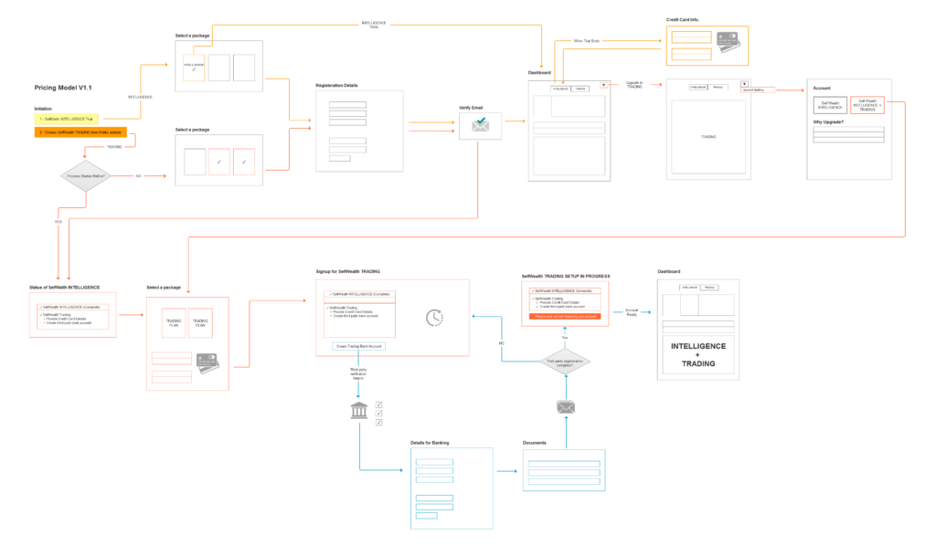This screenshot has width=936, height=546.
Task: Open the dropdown arrow on the first Dashboard
Action: pyautogui.click(x=604, y=85)
